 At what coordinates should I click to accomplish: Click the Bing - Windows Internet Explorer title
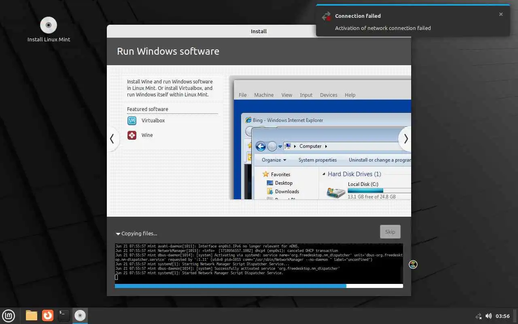[x=288, y=120]
